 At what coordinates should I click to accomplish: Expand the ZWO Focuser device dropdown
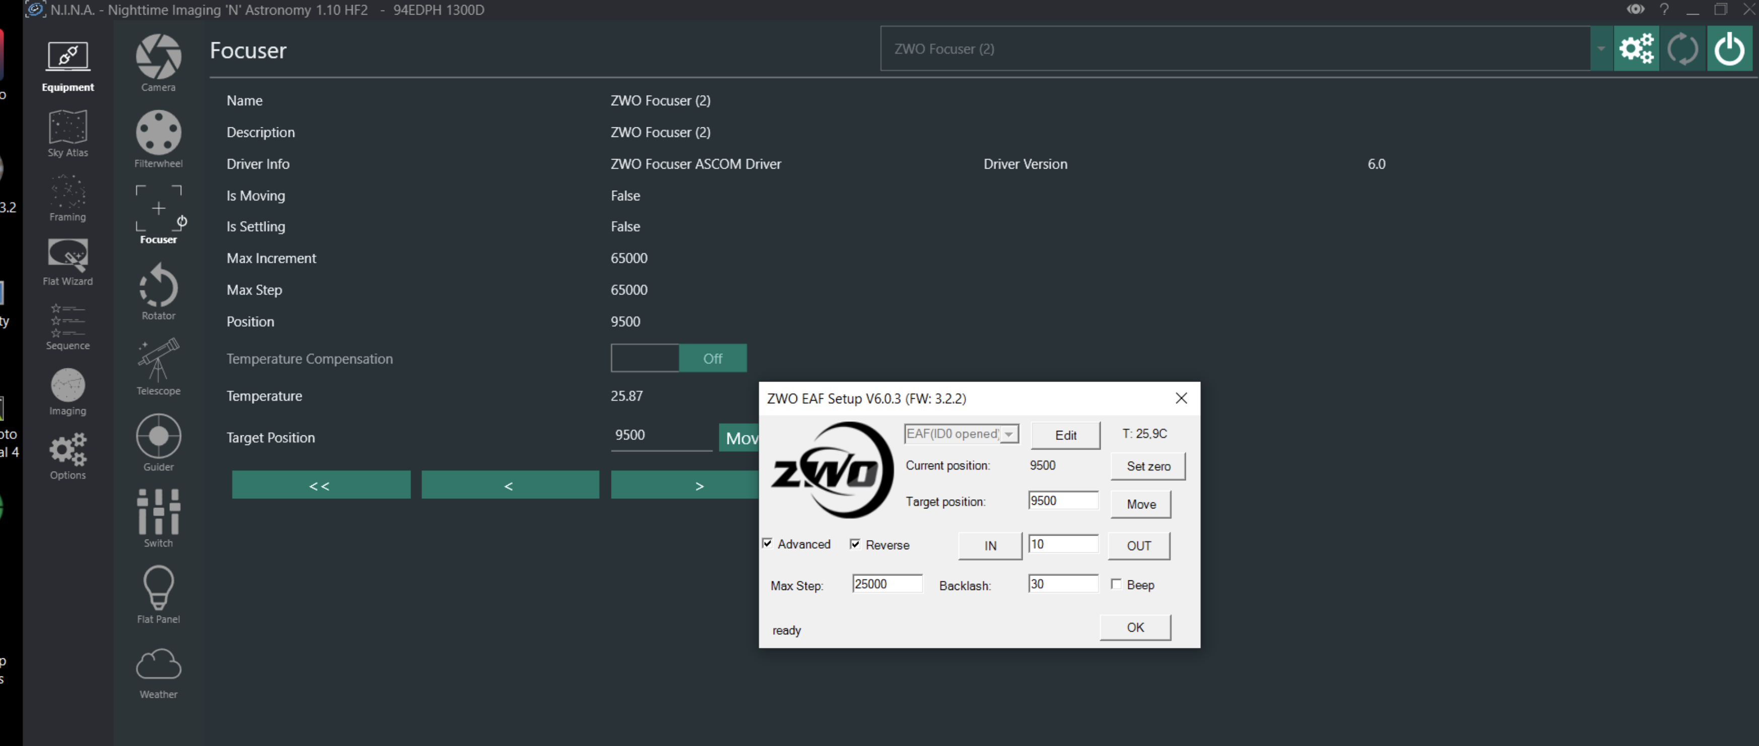coord(1601,49)
